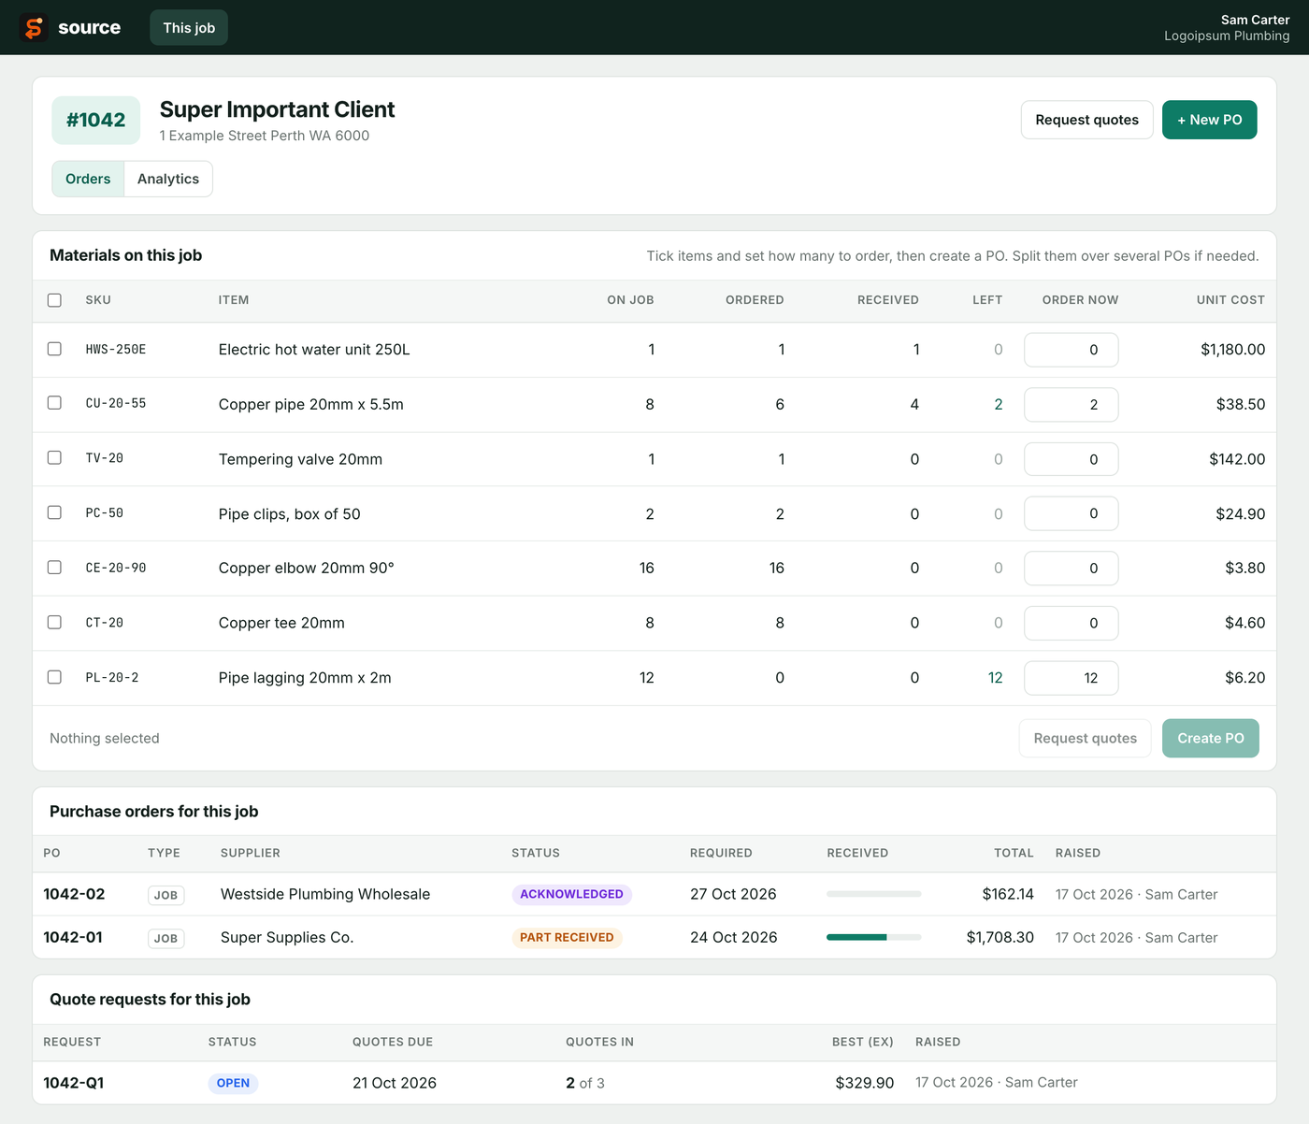1309x1124 pixels.
Task: Open quote request 1042-Q1
Action: click(x=74, y=1083)
